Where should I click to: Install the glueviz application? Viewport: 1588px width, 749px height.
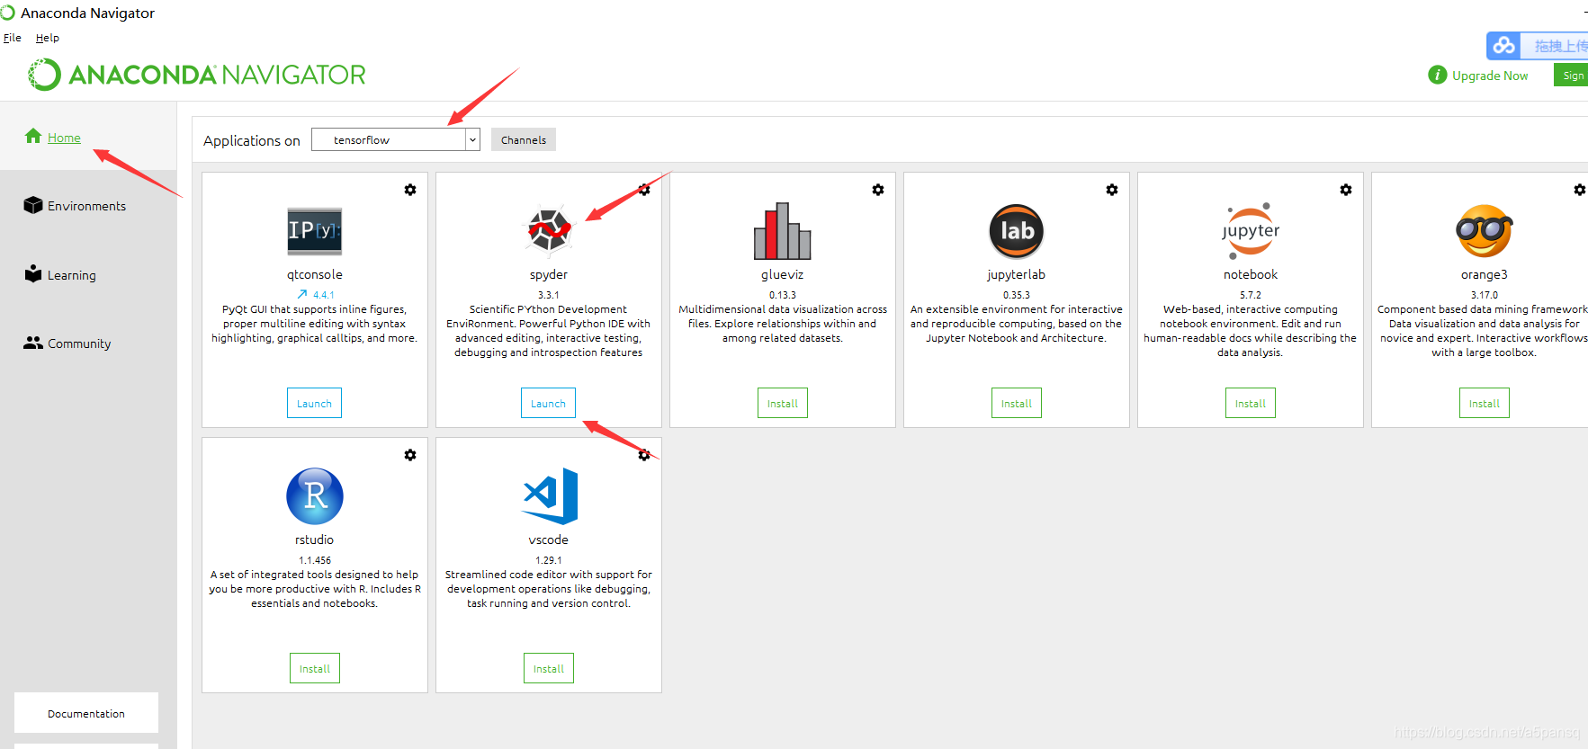[783, 403]
